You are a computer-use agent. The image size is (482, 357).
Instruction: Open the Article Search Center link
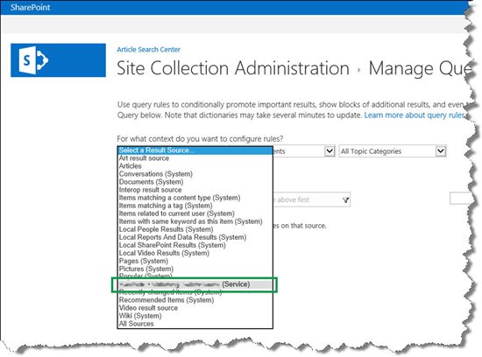point(148,49)
